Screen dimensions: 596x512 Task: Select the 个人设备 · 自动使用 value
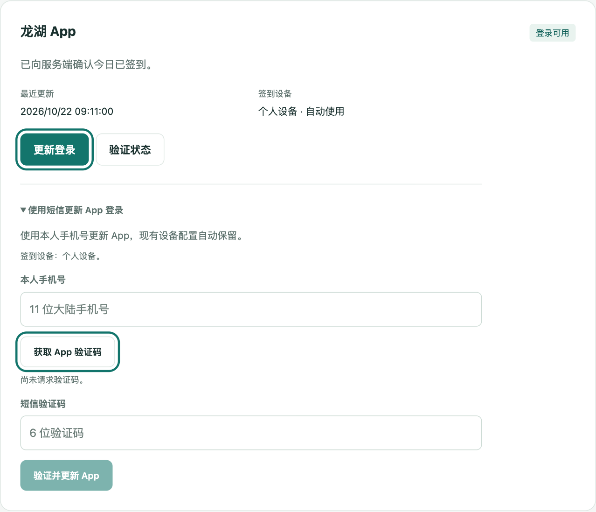(x=301, y=112)
